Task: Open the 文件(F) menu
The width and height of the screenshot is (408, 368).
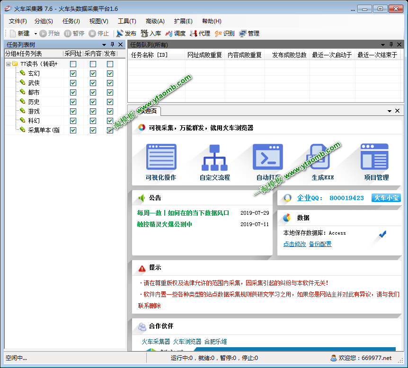Action: (18, 21)
